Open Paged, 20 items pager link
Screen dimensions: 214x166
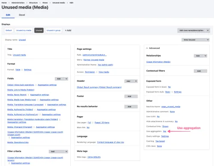click(x=102, y=123)
